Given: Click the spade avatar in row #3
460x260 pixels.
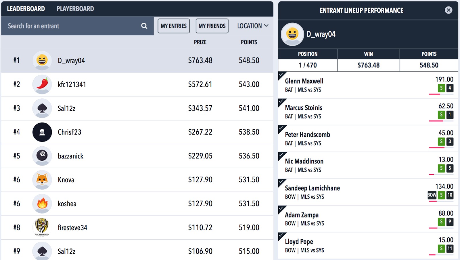Looking at the screenshot, I should (x=42, y=108).
